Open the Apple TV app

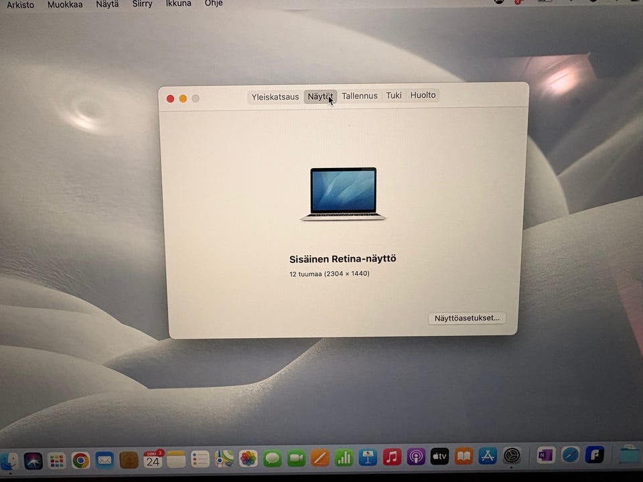tap(439, 456)
